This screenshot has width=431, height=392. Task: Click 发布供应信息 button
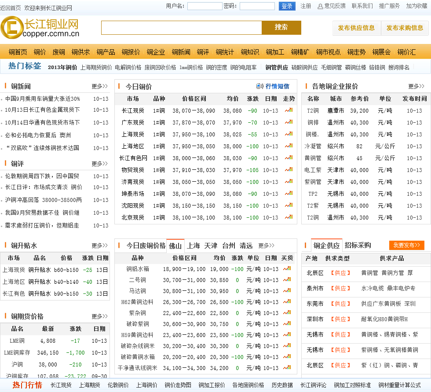point(357,28)
